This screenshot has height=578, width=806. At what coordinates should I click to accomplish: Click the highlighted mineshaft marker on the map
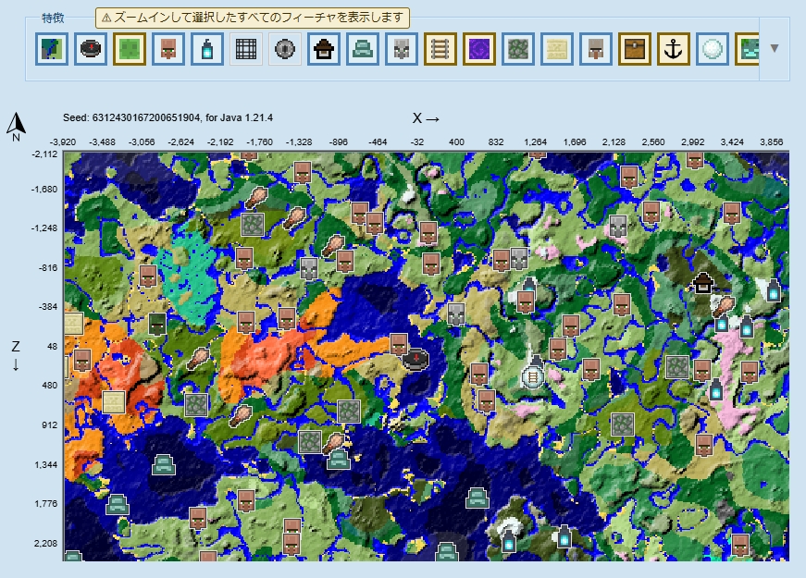tap(533, 377)
